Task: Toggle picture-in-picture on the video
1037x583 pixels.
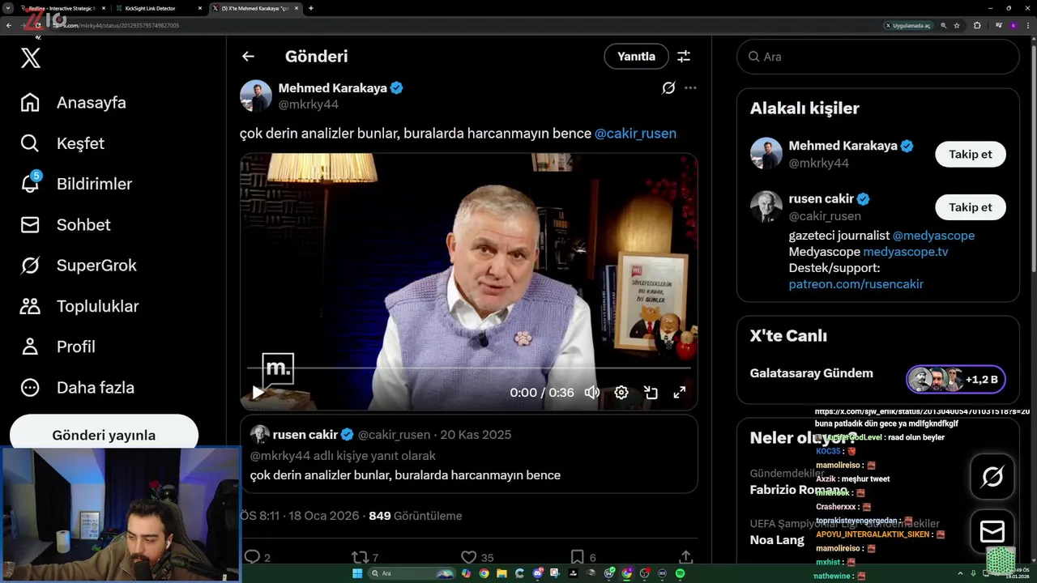Action: coord(651,393)
